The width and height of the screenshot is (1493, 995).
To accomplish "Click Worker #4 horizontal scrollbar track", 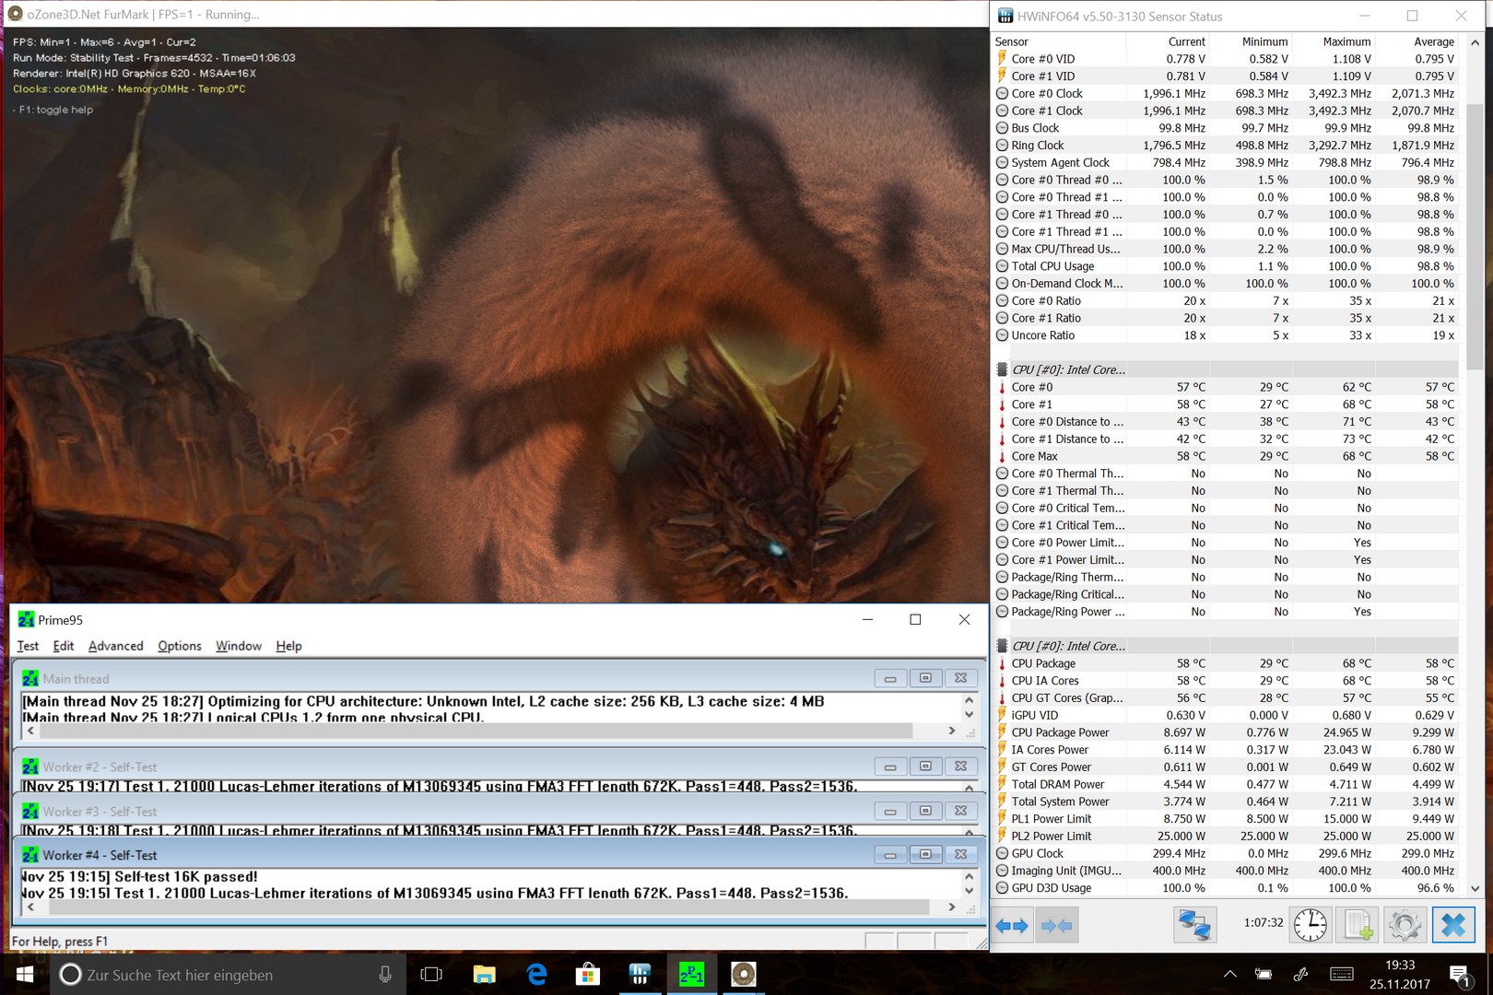I will click(x=490, y=907).
